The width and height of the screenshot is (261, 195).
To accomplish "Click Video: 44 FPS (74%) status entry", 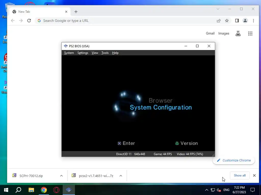I will pyautogui.click(x=190, y=154).
